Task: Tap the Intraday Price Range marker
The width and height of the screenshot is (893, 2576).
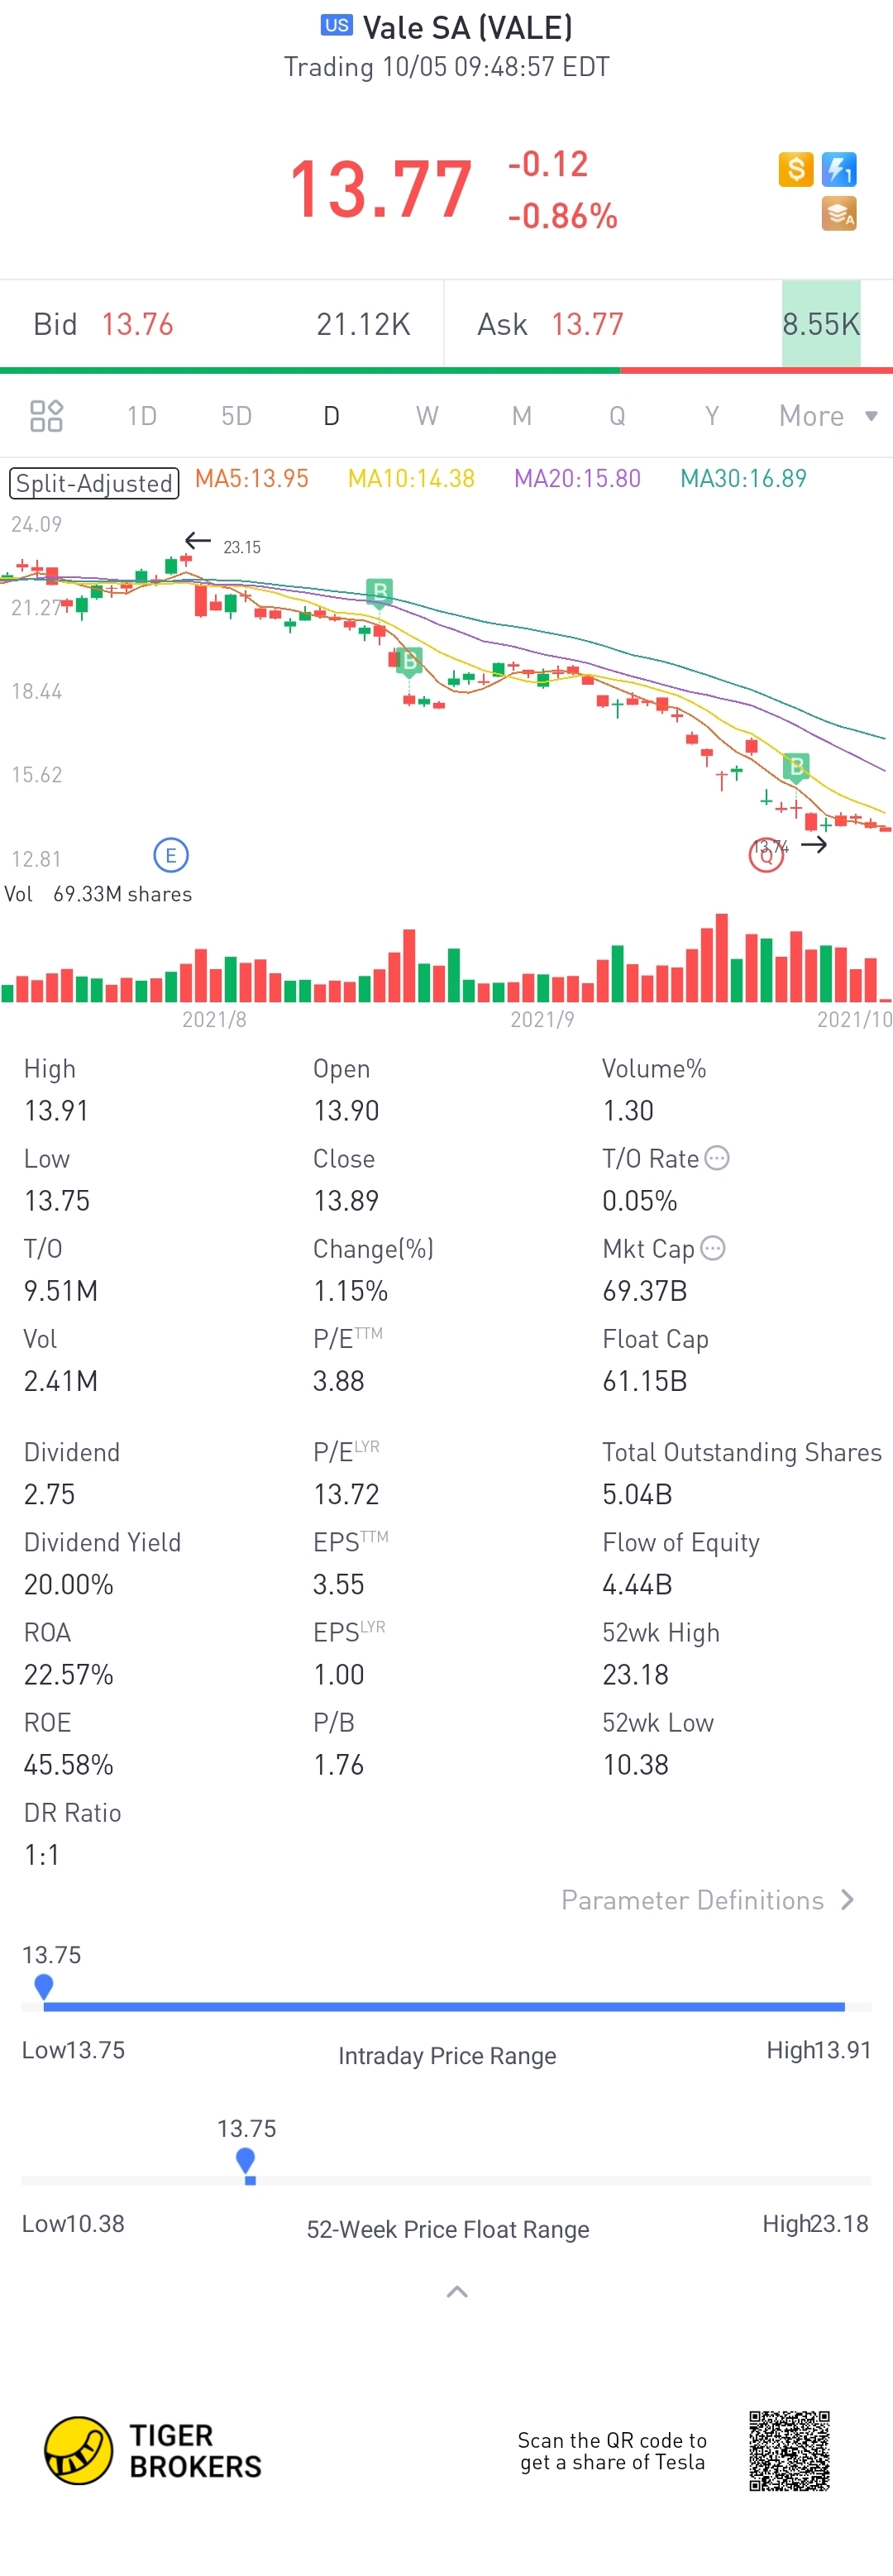Action: point(43,1986)
